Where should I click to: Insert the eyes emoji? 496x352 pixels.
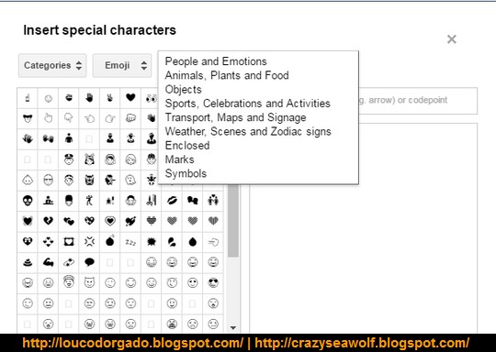tap(151, 98)
